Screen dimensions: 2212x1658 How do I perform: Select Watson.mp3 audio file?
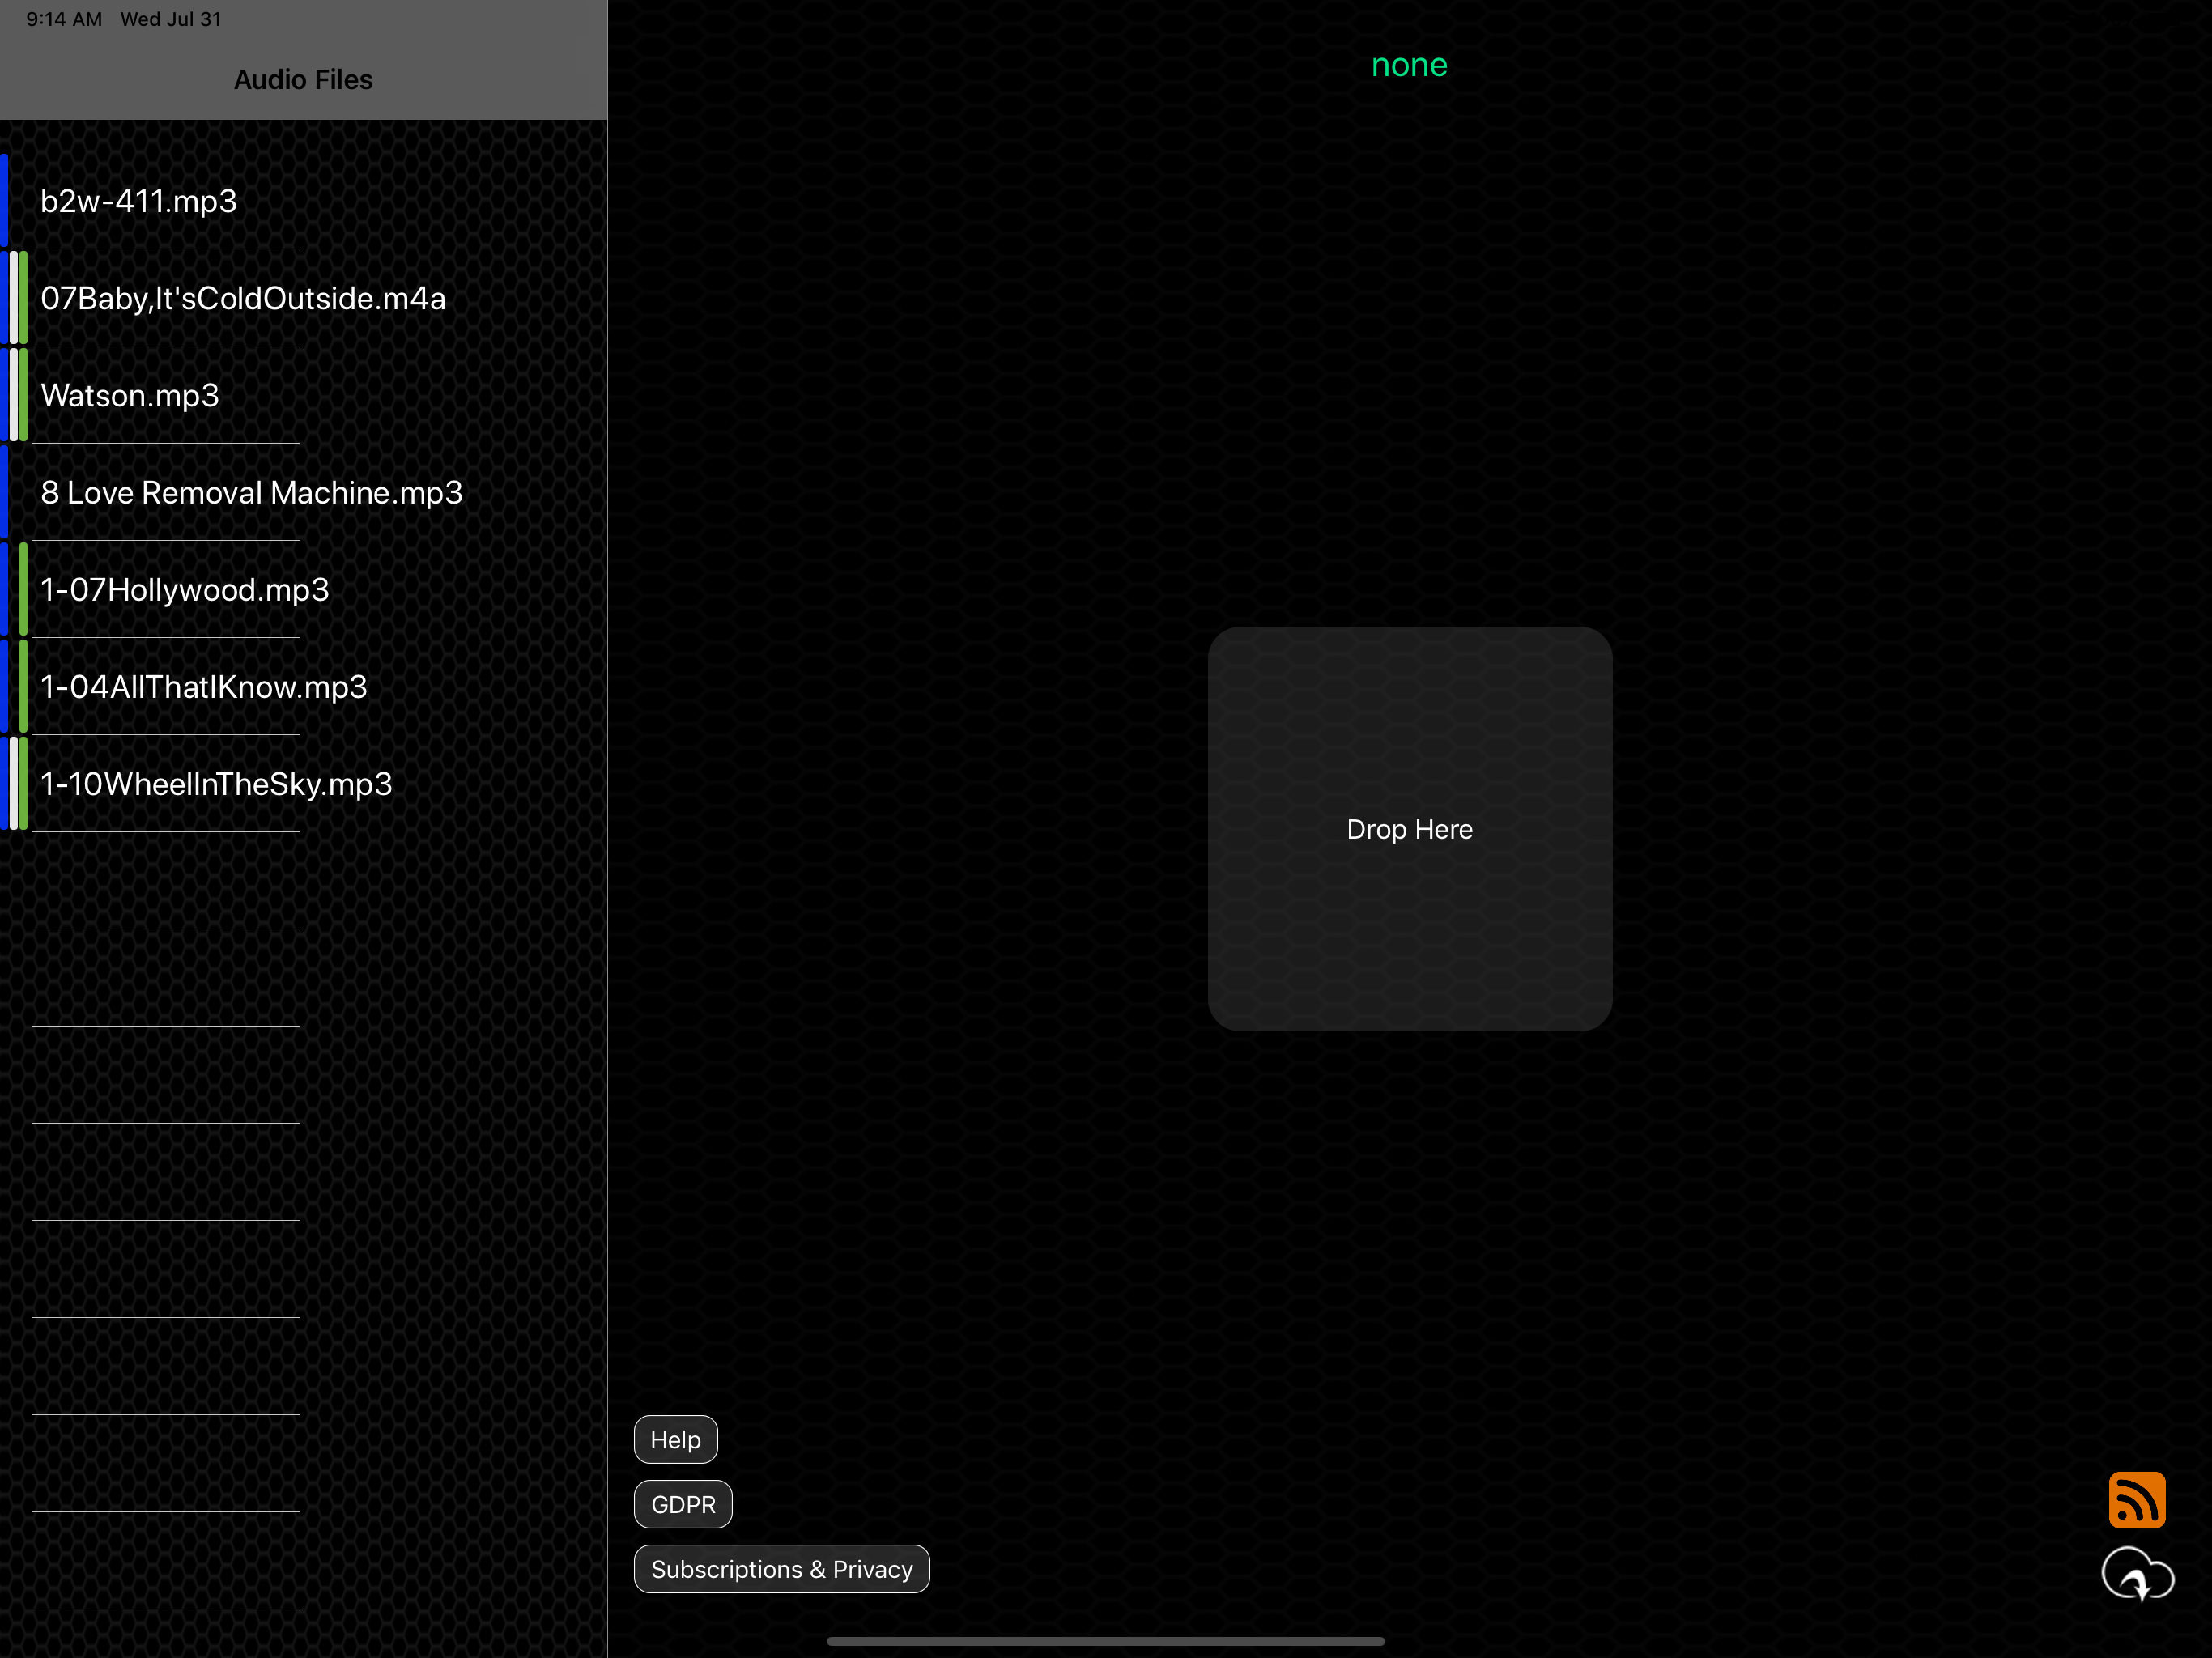pos(304,395)
